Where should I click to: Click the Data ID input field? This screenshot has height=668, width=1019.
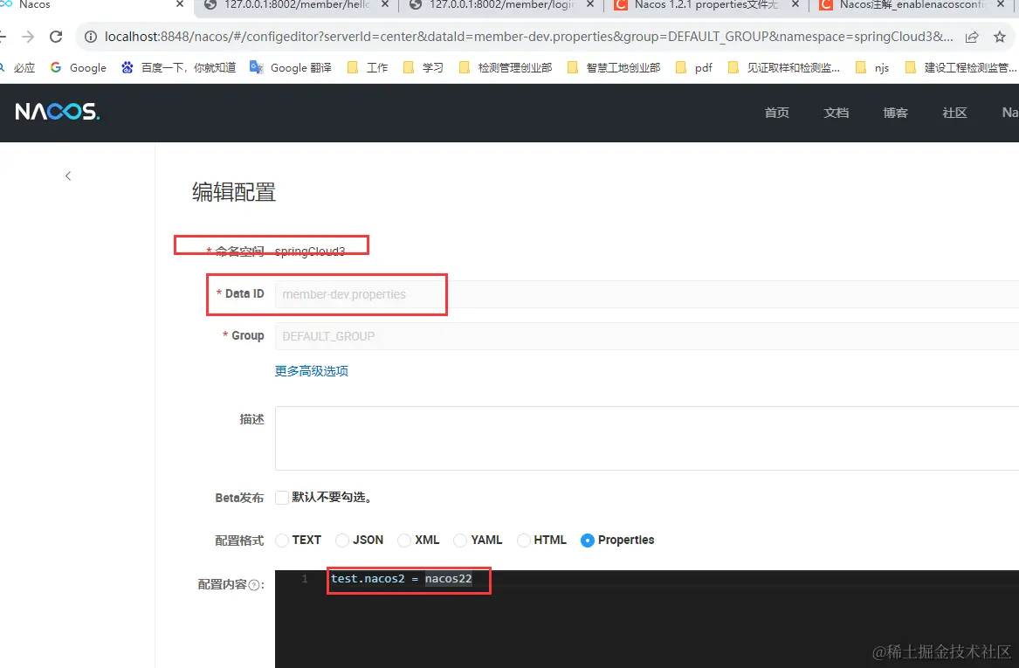coord(647,294)
